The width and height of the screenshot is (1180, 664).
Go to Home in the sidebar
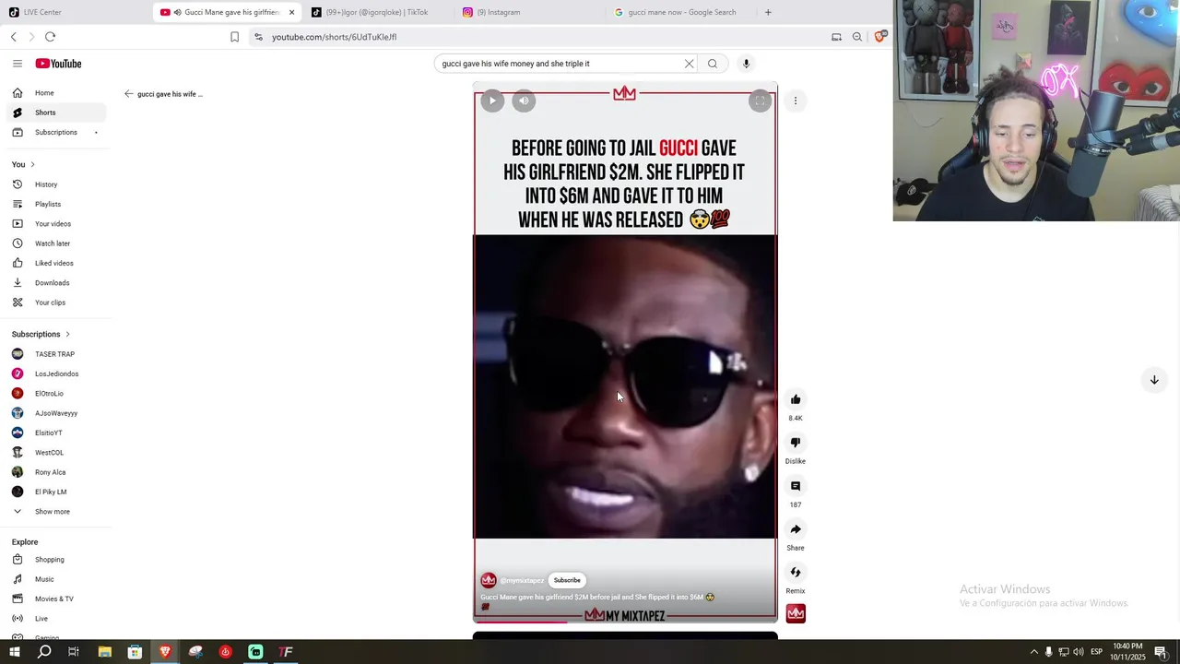tap(56, 93)
